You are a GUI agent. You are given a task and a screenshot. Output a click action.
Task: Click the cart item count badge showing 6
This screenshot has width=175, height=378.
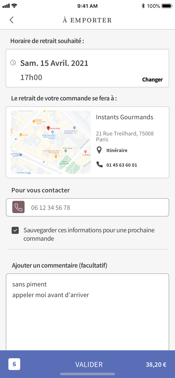pos(14,364)
